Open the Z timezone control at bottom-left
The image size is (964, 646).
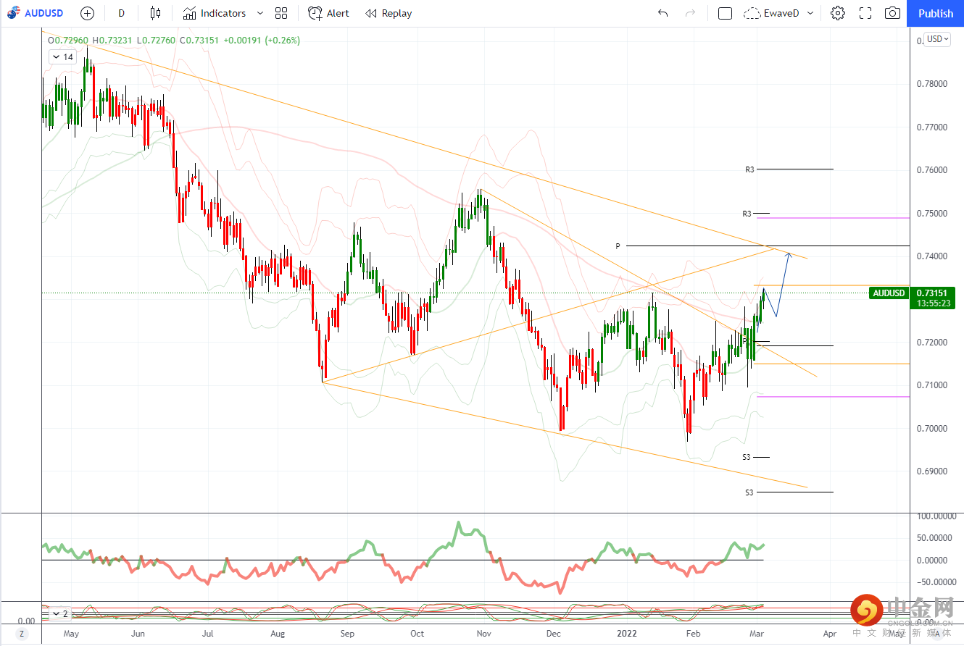click(x=22, y=633)
